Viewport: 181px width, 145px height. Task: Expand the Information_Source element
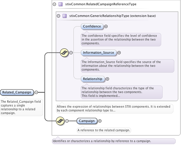(119, 53)
